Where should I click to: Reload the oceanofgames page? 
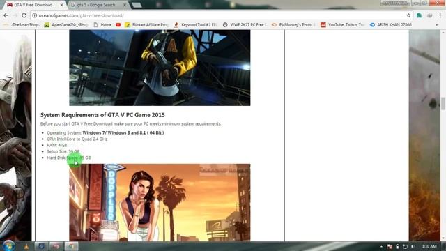tap(24, 15)
